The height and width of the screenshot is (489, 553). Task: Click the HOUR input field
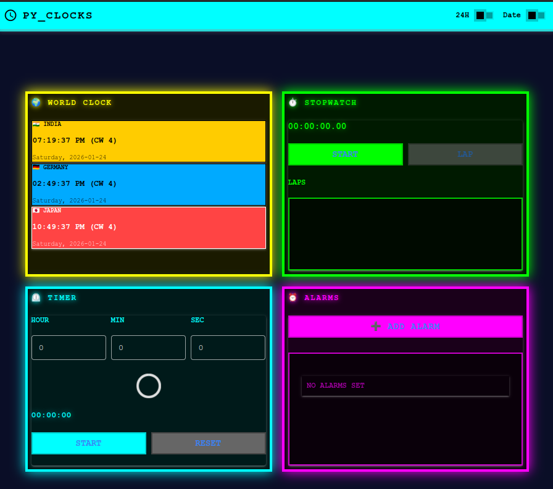click(x=68, y=347)
